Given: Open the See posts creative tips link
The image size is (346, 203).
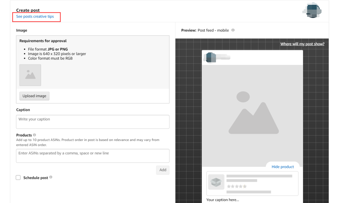Looking at the screenshot, I should (x=35, y=17).
